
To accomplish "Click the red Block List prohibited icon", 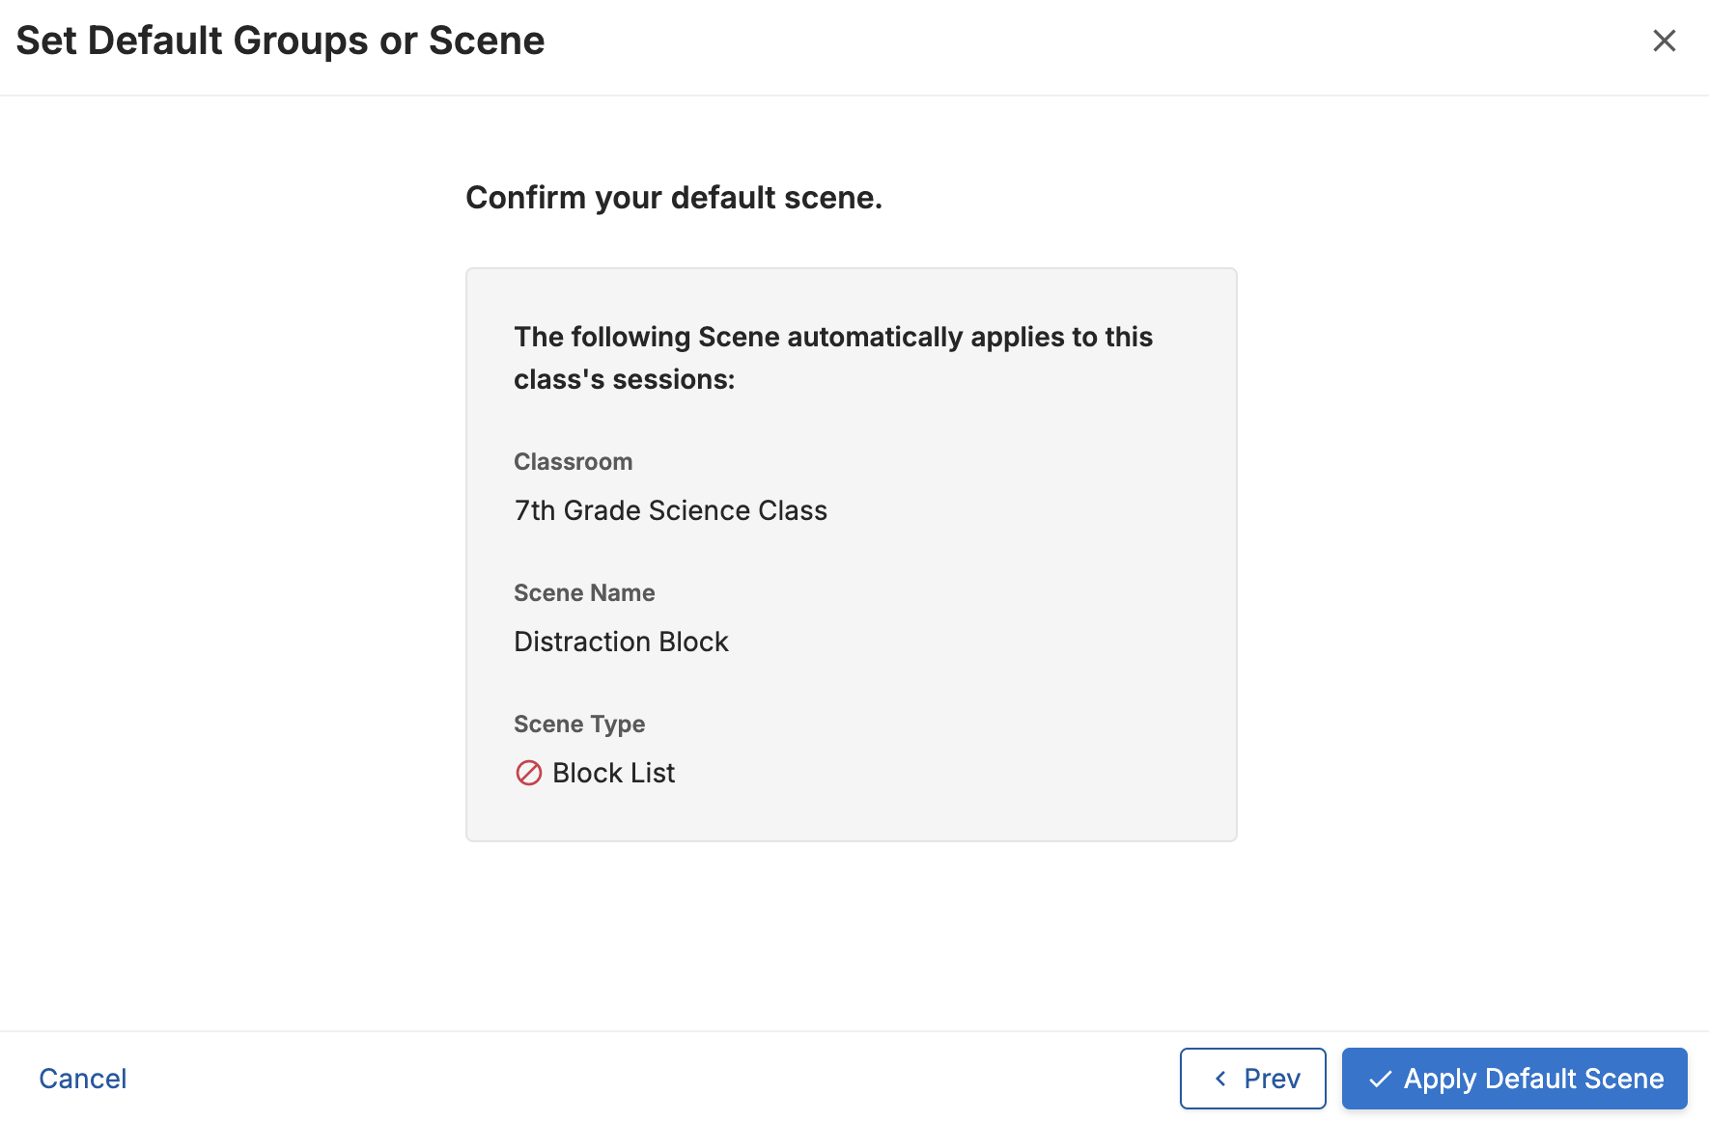I will [x=529, y=773].
